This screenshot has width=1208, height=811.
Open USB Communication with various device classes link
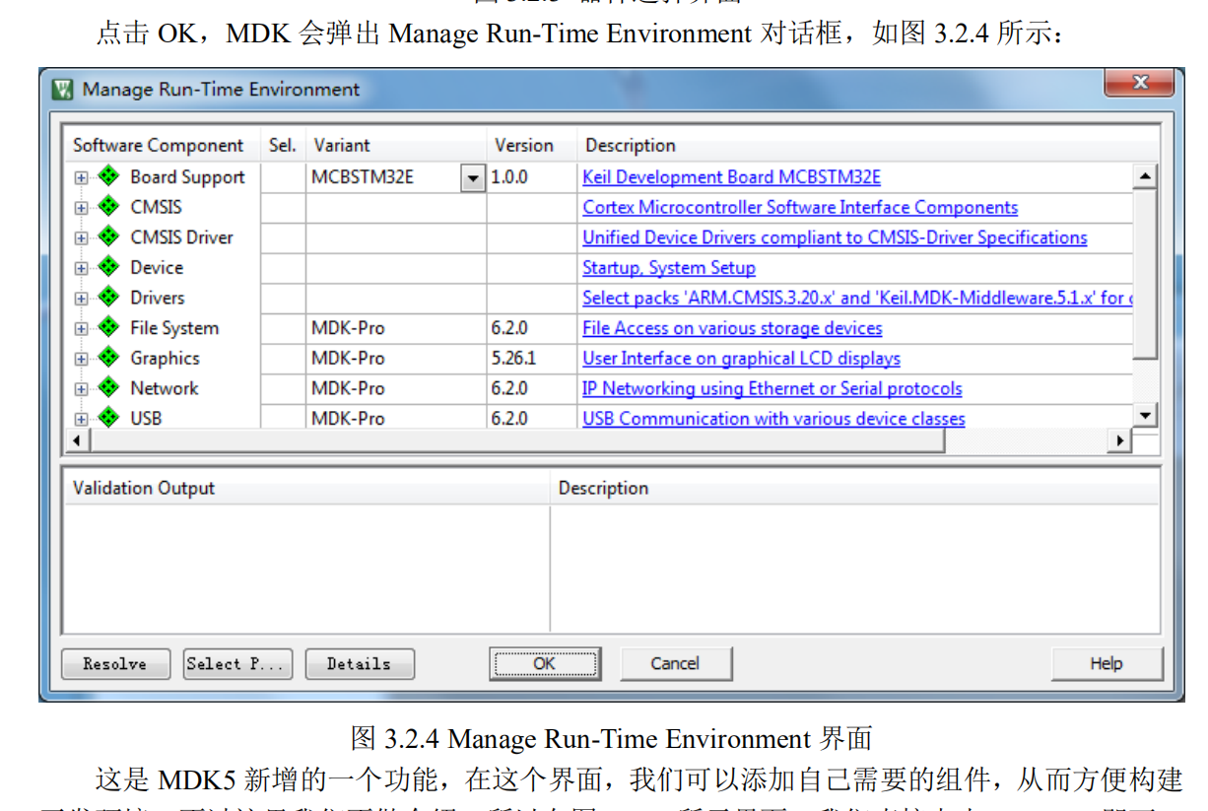pos(773,419)
